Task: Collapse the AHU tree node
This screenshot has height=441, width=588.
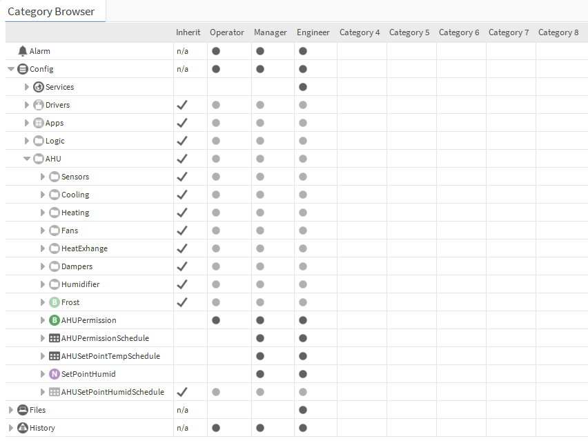Action: tap(27, 158)
